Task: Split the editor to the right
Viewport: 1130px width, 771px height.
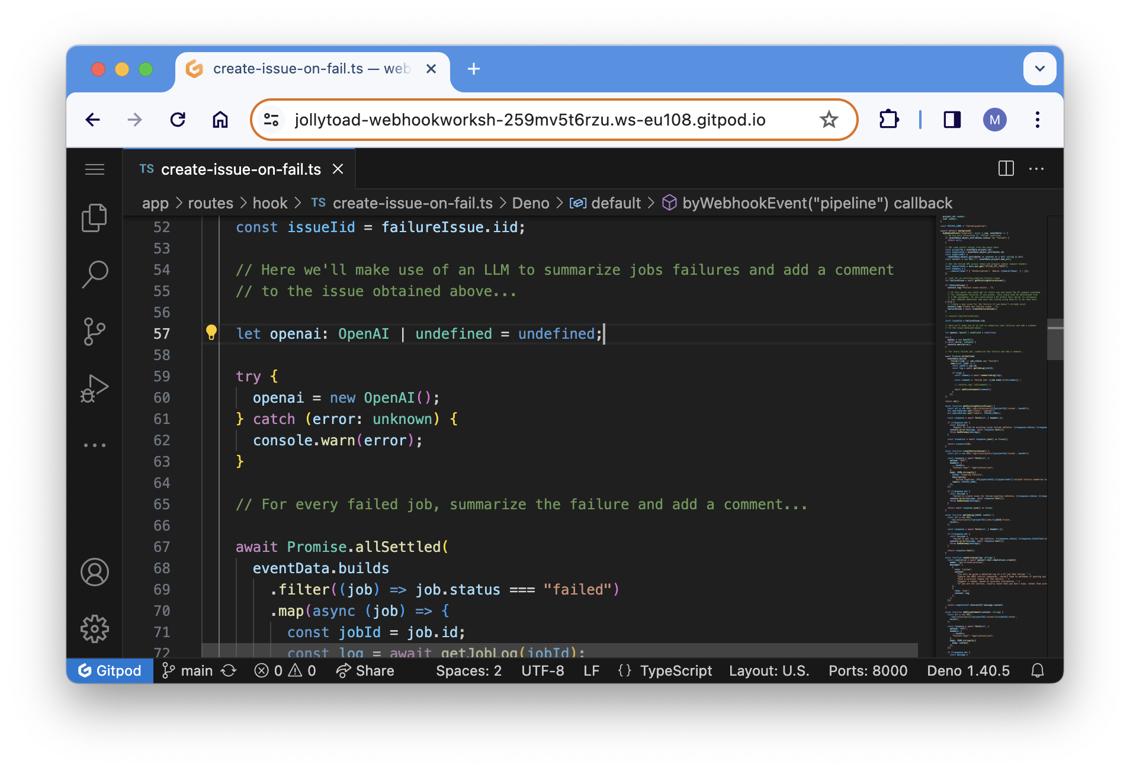Action: click(x=1006, y=169)
